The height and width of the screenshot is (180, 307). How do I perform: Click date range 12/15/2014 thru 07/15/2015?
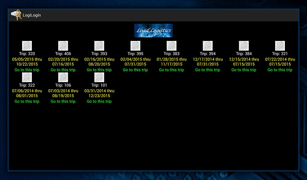[x=244, y=62]
